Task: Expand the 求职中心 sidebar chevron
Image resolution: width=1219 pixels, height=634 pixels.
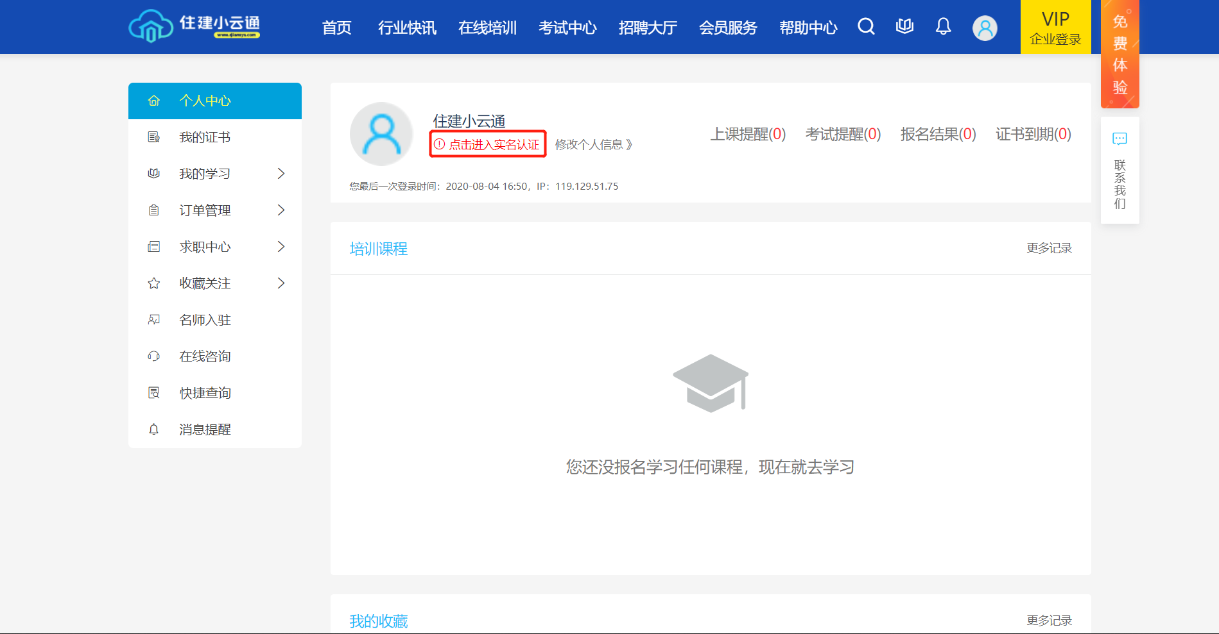Action: point(281,247)
